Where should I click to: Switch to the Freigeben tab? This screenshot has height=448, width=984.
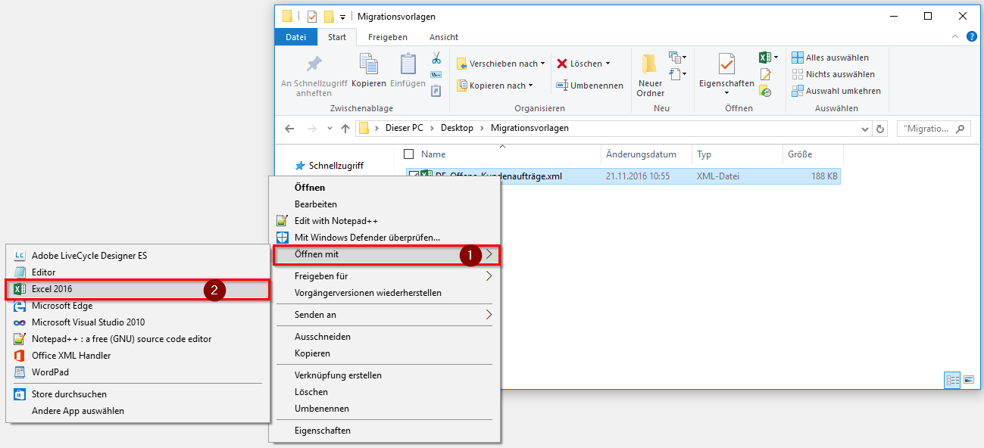(x=388, y=37)
